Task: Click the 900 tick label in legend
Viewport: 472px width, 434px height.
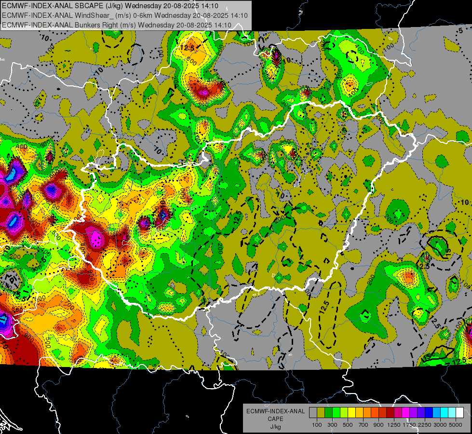Action: [378, 425]
